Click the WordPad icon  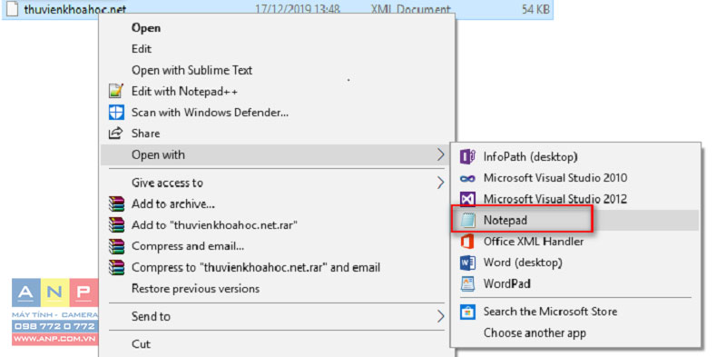(467, 283)
